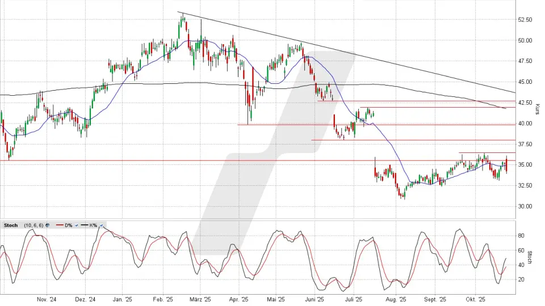545x306 pixels.
Task: Click the Juni '25 date label
Action: point(314,299)
